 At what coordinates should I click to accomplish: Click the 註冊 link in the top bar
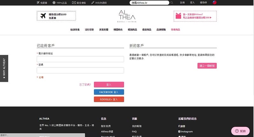(182, 3)
